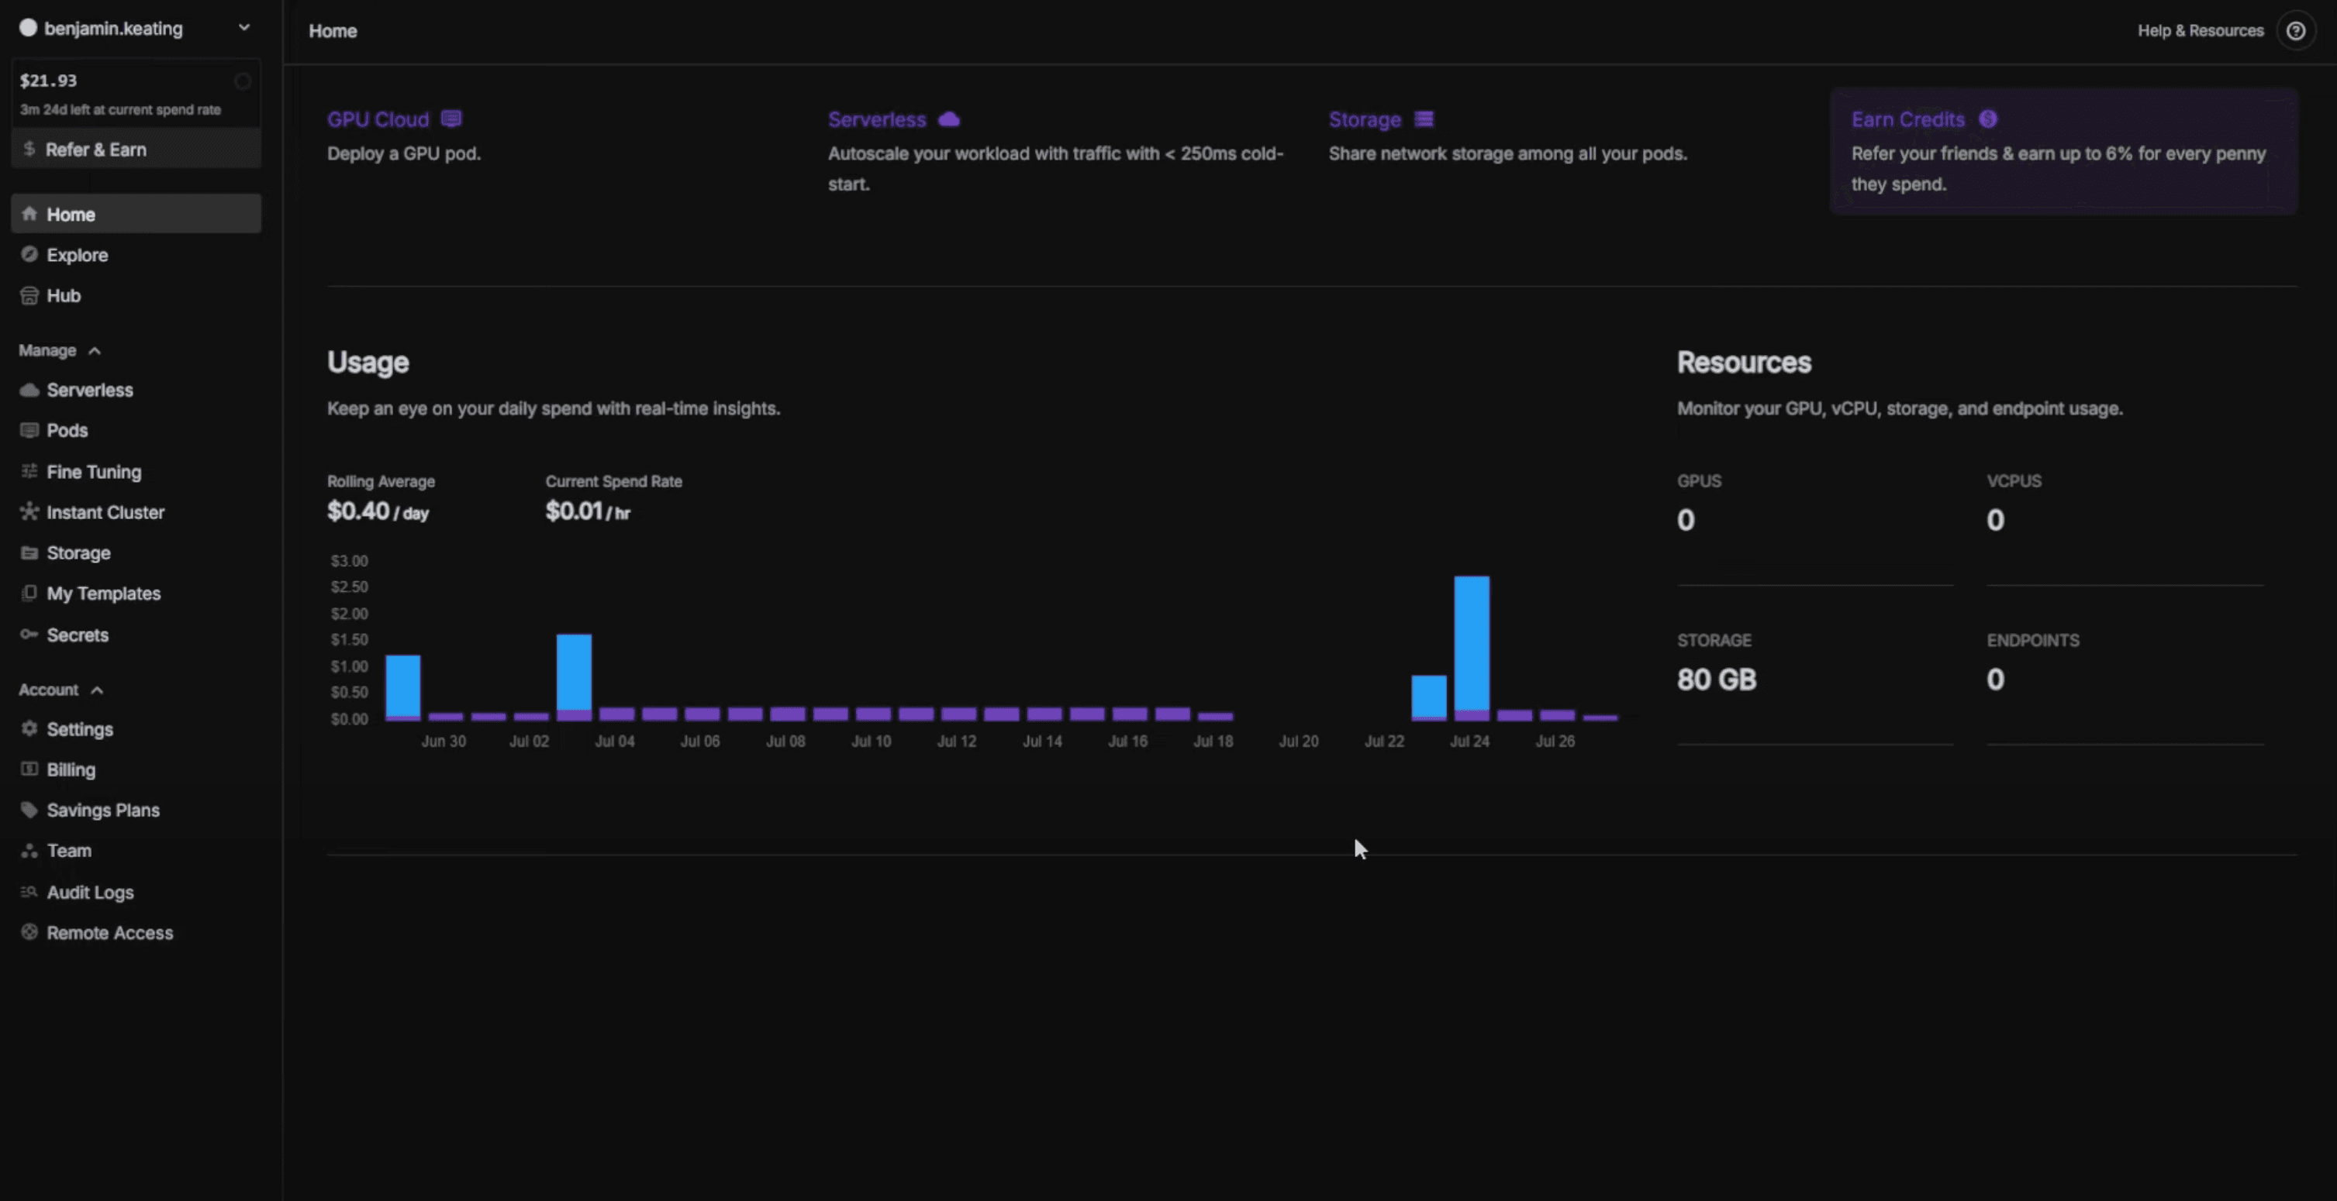The width and height of the screenshot is (2337, 1201).
Task: Click the Help & Resources question mark icon
Action: pos(2295,31)
